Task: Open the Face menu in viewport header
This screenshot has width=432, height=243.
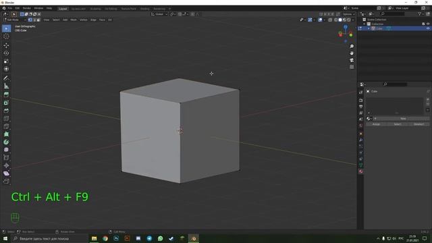Action: point(102,20)
